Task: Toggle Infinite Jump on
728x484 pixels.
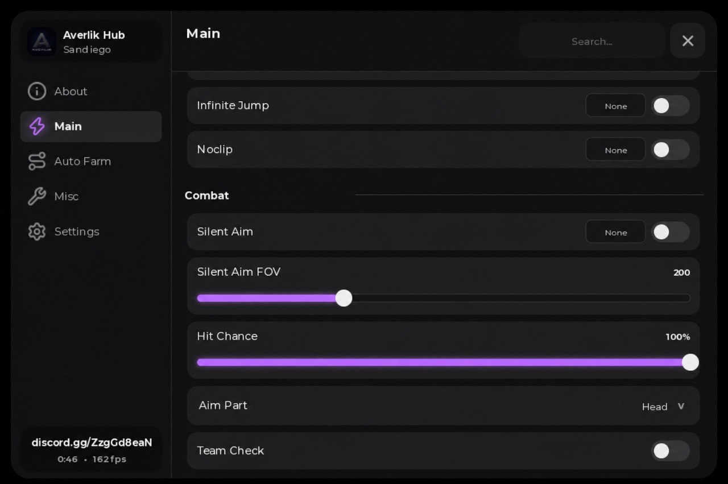Action: point(670,106)
